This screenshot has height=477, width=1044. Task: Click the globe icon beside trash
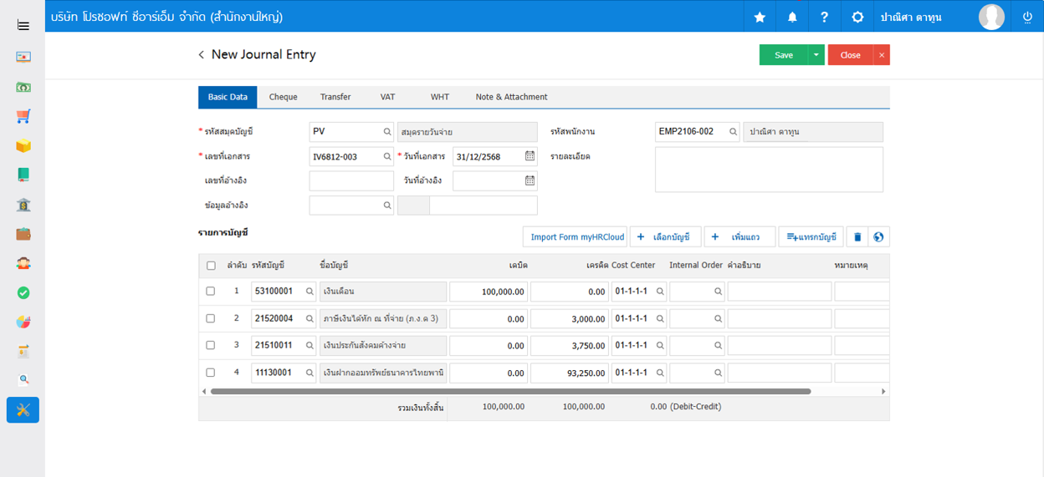(x=878, y=237)
